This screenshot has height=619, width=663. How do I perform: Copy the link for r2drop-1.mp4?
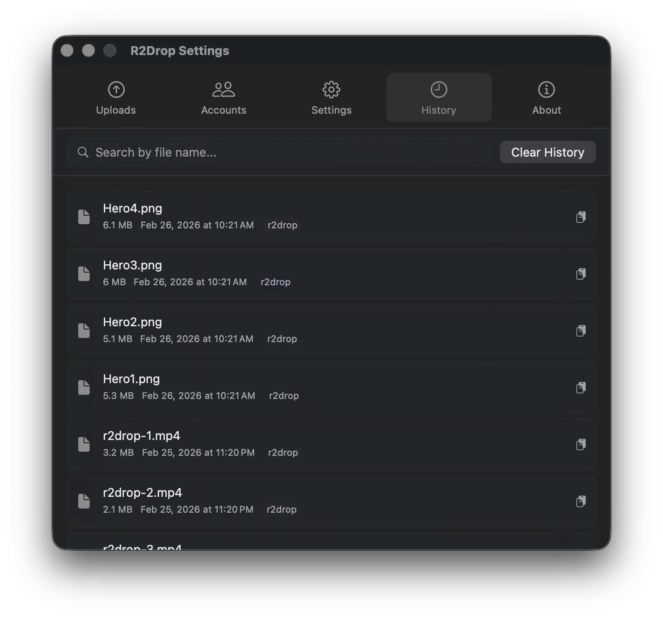581,444
